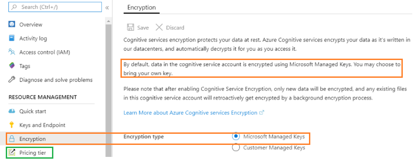Click the Discard X icon

159,28
